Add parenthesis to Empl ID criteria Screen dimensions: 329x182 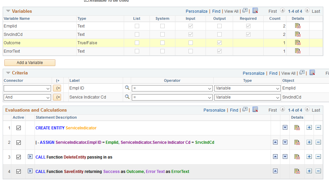point(57,88)
